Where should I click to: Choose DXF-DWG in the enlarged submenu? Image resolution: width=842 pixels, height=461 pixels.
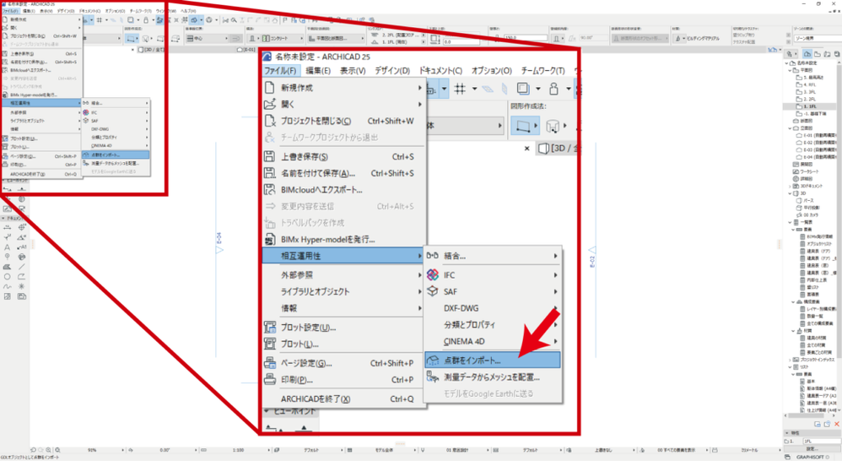point(493,308)
